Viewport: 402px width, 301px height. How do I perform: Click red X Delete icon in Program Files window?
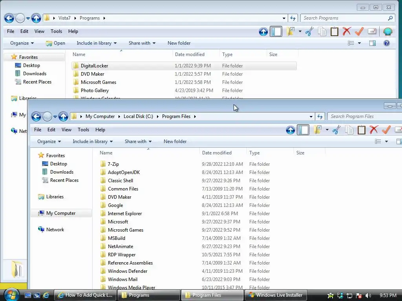pos(374,130)
